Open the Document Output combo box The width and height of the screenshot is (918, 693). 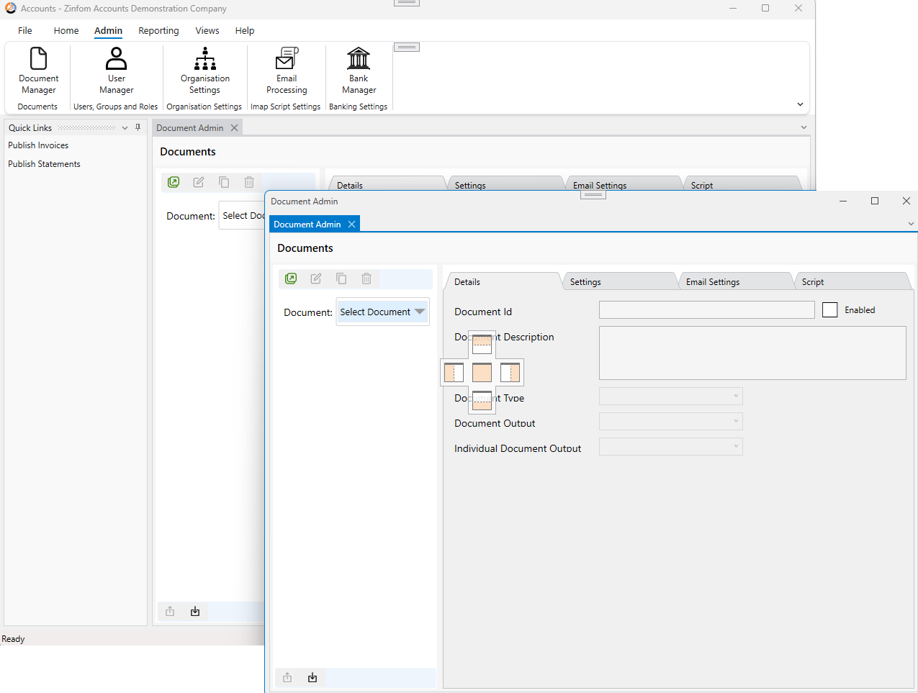point(670,422)
